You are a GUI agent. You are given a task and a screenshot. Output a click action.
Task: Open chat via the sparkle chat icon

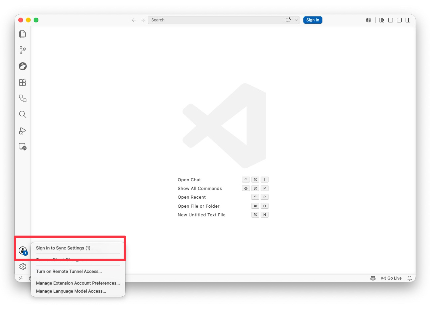(288, 20)
